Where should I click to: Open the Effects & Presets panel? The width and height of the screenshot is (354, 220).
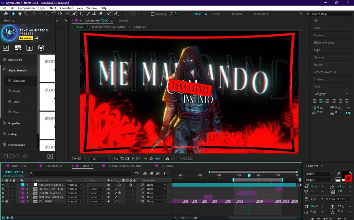point(324,43)
